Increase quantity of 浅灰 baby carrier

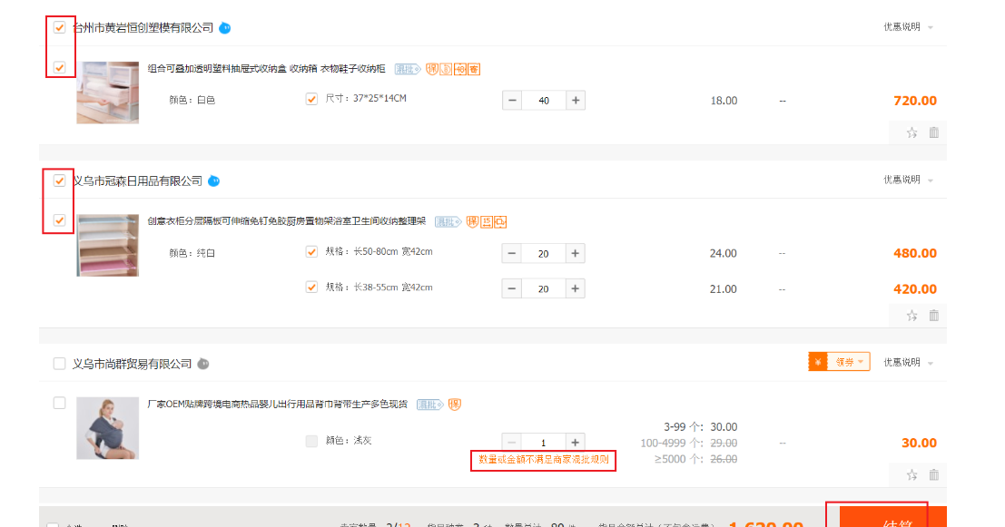576,442
